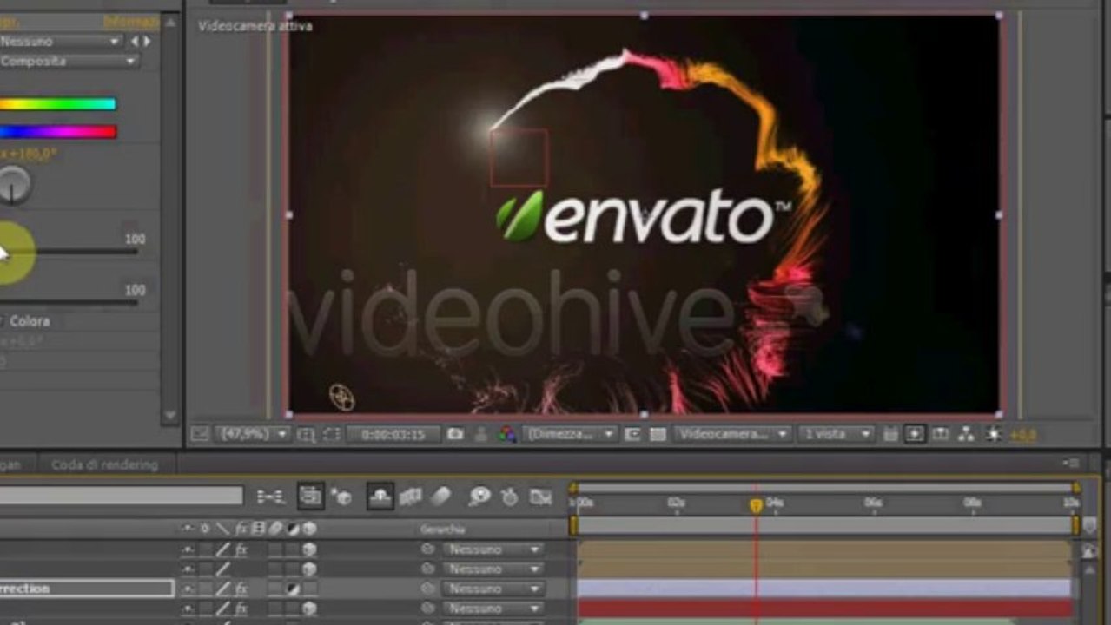1111x625 pixels.
Task: Click the hue rotation dial knob
Action: click(x=12, y=184)
